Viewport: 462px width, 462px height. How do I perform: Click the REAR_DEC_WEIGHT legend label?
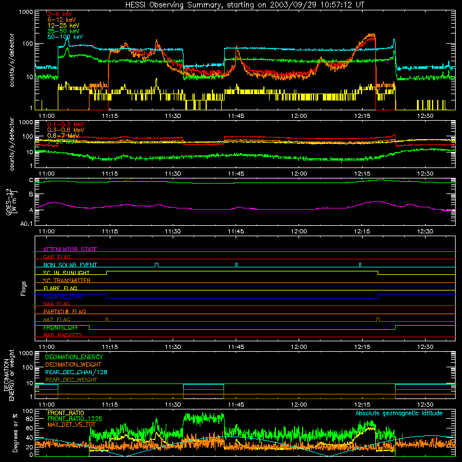(x=71, y=380)
